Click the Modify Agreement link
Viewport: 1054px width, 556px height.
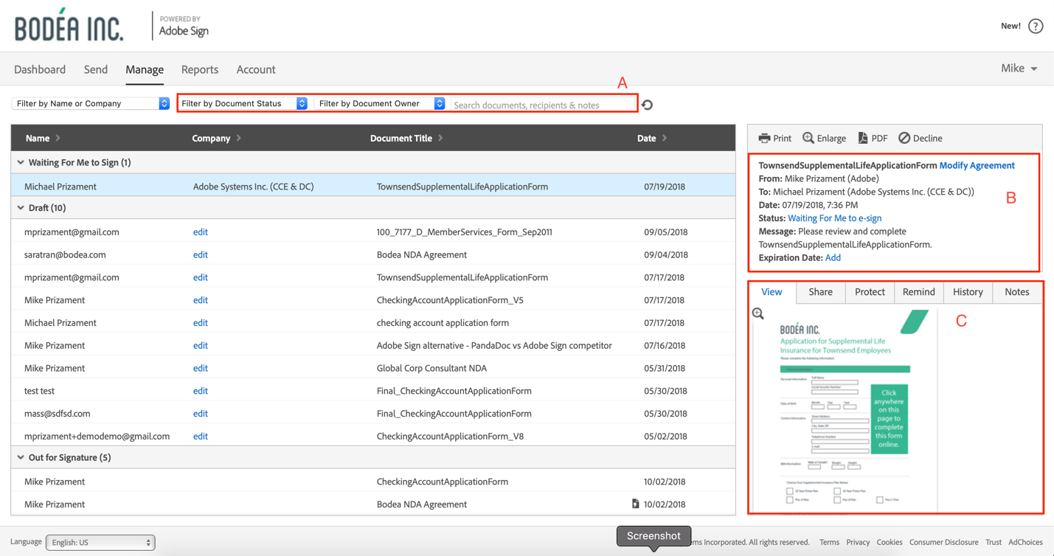[977, 165]
